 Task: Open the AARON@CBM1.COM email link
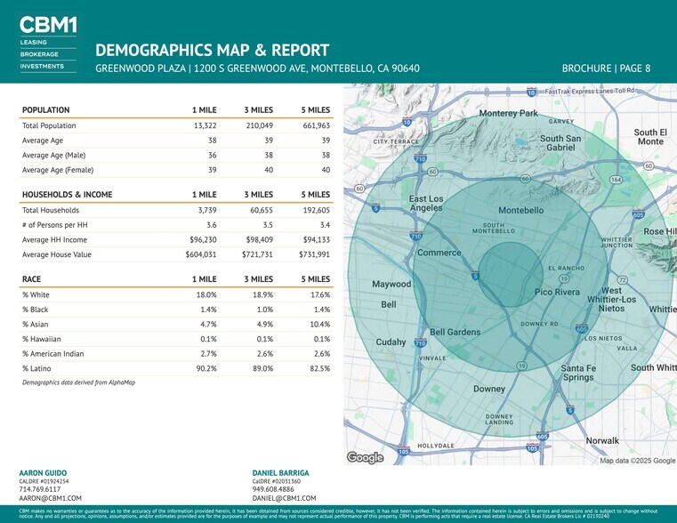pyautogui.click(x=50, y=499)
